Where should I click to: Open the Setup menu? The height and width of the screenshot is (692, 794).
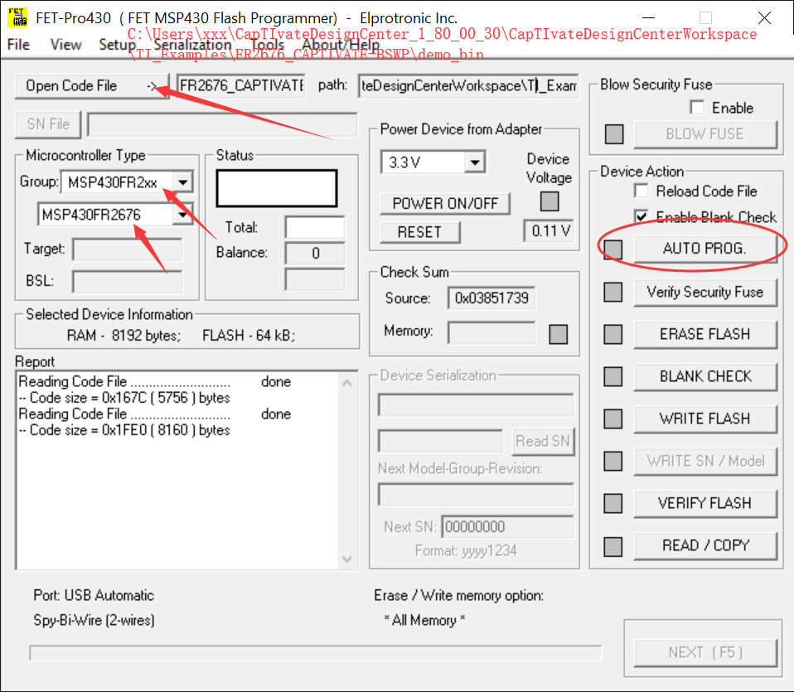[118, 45]
